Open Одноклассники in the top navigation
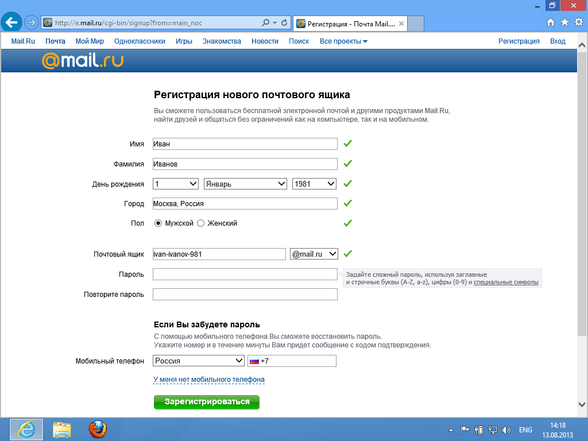Screen dimensions: 588x441 pos(140,41)
